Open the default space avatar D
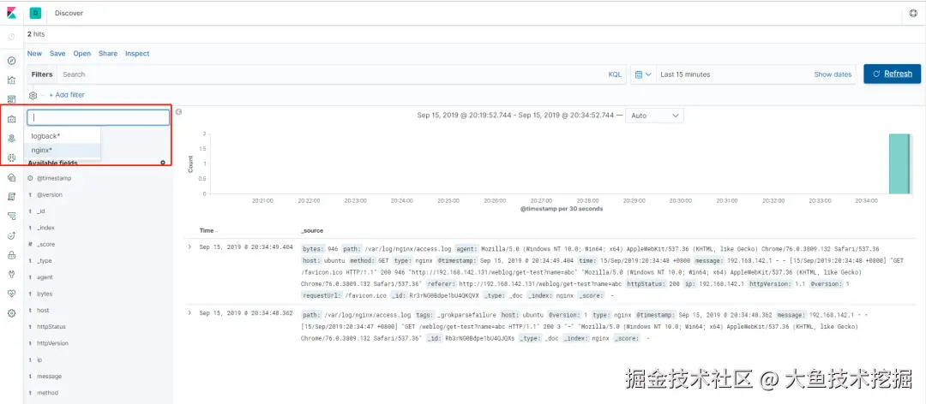This screenshot has height=404, width=926. (35, 12)
